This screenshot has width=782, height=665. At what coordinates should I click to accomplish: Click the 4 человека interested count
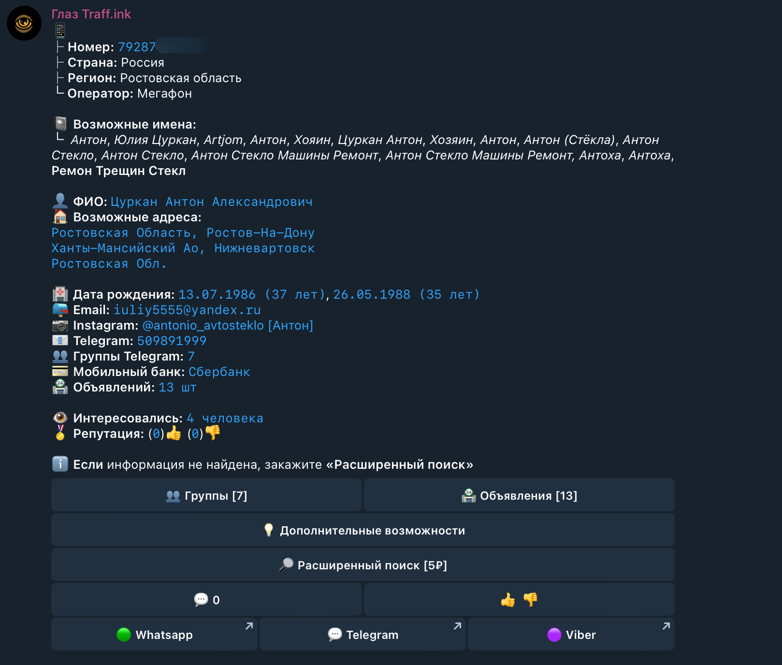(225, 418)
